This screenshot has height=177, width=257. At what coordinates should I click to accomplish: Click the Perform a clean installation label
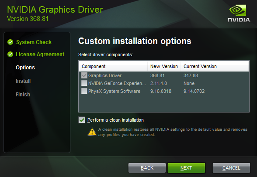tap(115, 120)
